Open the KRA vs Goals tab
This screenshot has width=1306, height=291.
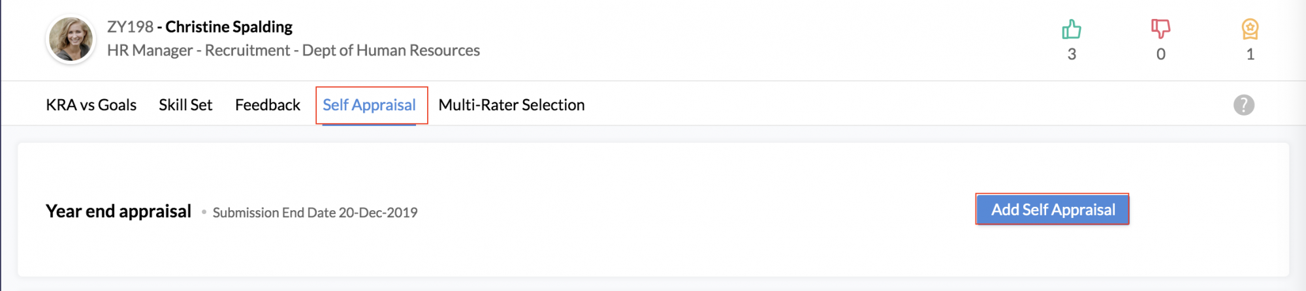[x=91, y=105]
